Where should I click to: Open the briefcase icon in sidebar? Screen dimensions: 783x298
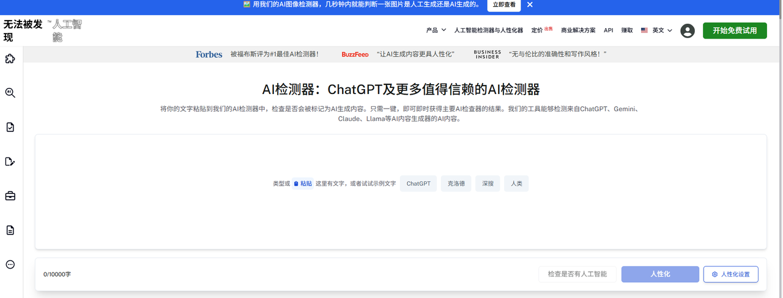tap(10, 196)
